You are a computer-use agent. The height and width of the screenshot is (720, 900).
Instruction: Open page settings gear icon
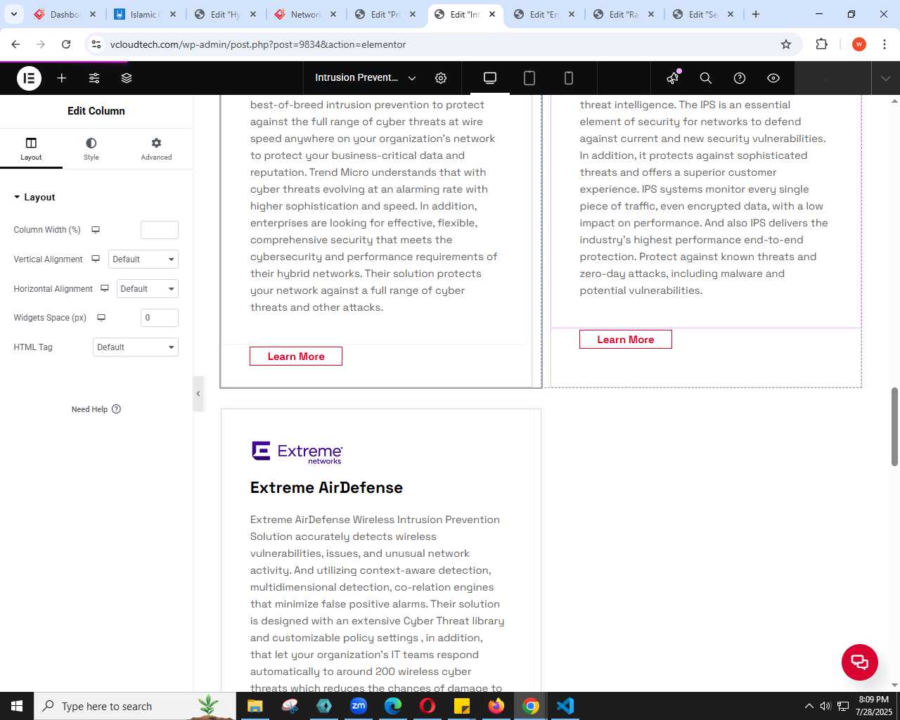(441, 78)
